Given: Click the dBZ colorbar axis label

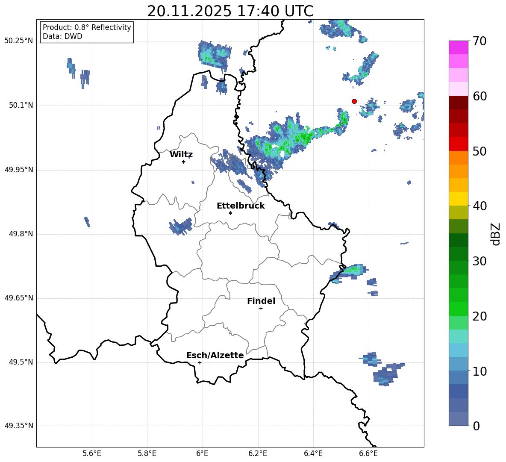Looking at the screenshot, I should tap(496, 234).
